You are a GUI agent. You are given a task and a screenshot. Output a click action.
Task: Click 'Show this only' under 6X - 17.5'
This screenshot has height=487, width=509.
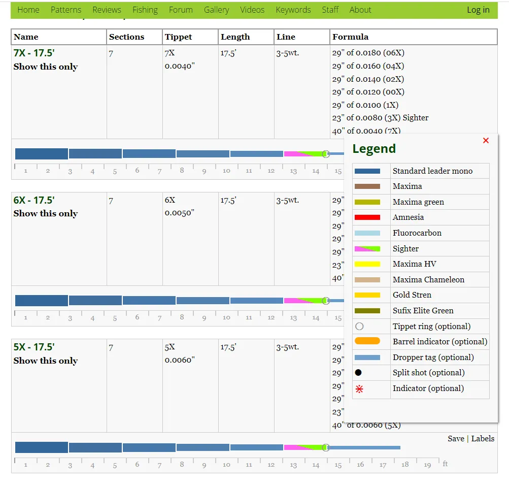point(46,213)
